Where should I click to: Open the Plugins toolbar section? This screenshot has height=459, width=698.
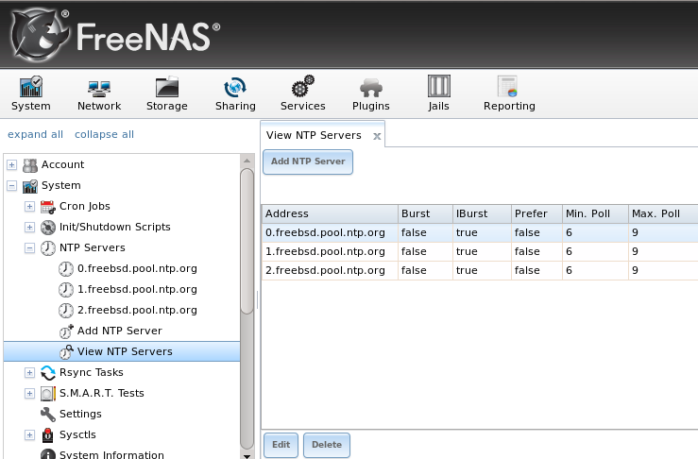(x=371, y=93)
